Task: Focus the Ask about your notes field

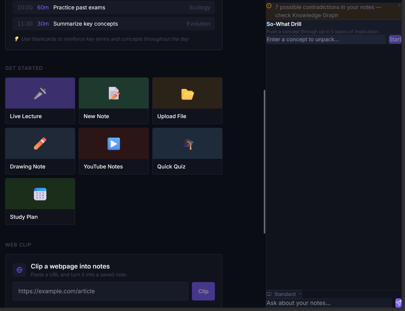Action: 329,303
